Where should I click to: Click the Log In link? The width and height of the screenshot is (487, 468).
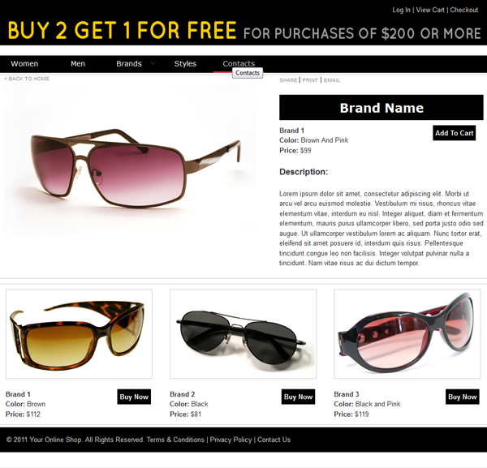401,10
